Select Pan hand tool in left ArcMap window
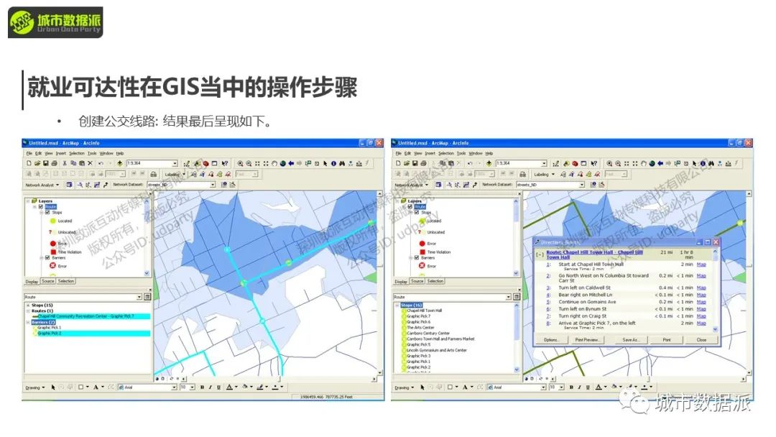 point(274,163)
